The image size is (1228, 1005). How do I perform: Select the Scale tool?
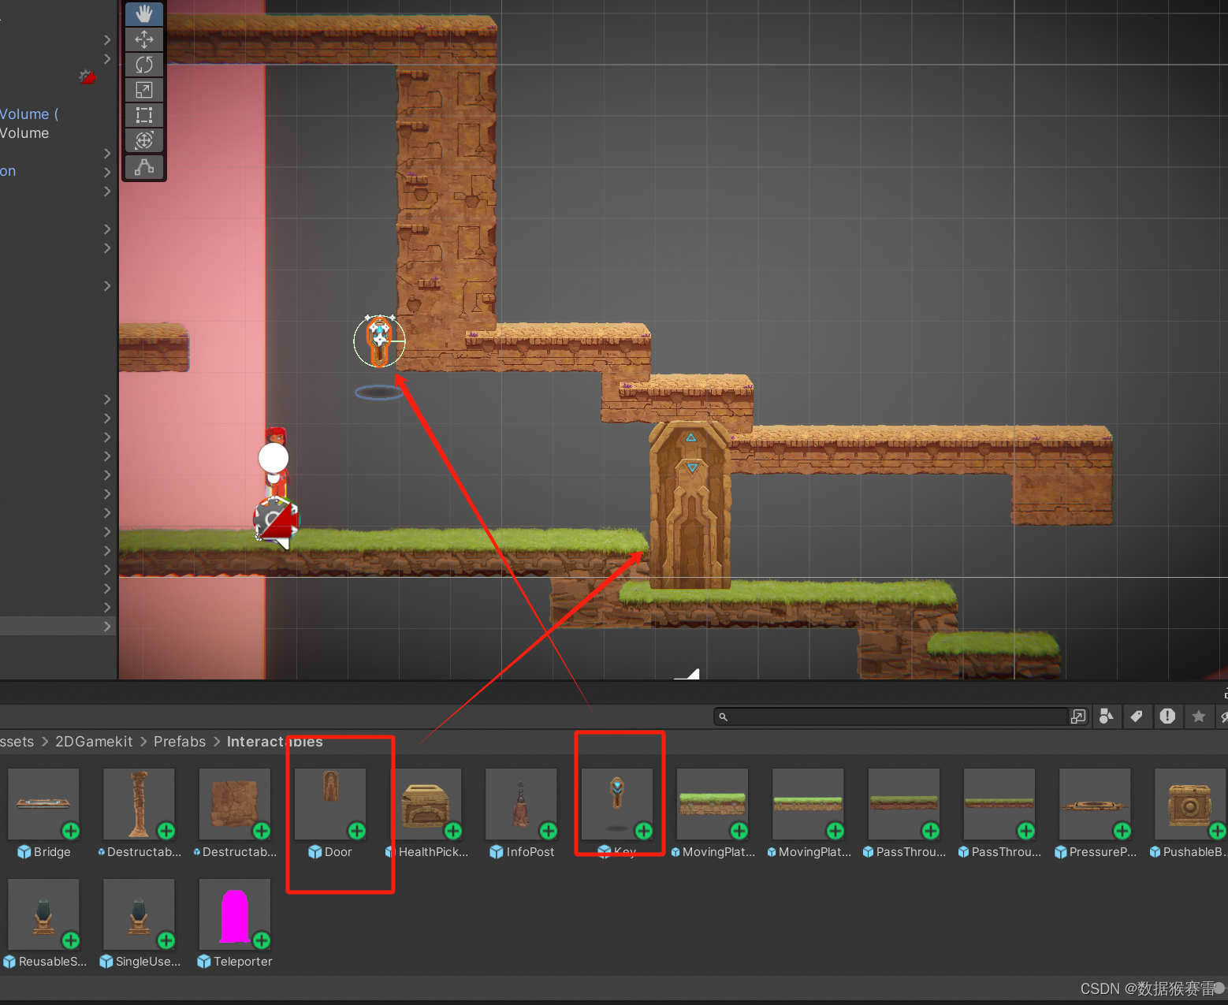pyautogui.click(x=144, y=90)
